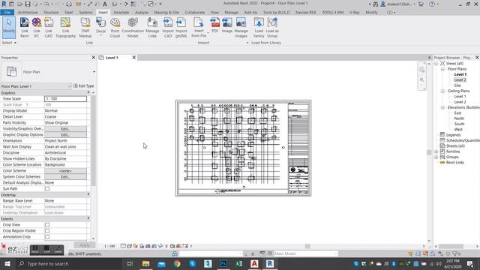
Task: Enable the Crop View checkbox
Action: click(x=47, y=225)
